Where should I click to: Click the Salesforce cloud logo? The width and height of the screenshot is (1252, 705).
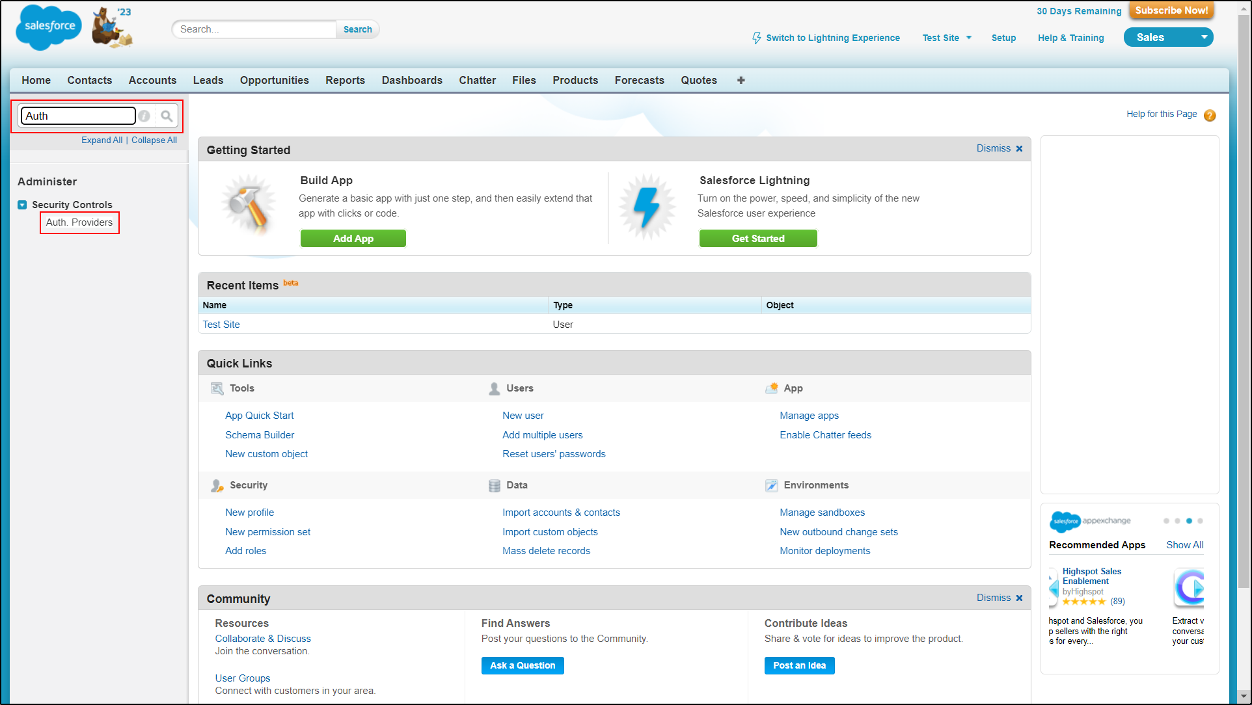click(x=49, y=27)
